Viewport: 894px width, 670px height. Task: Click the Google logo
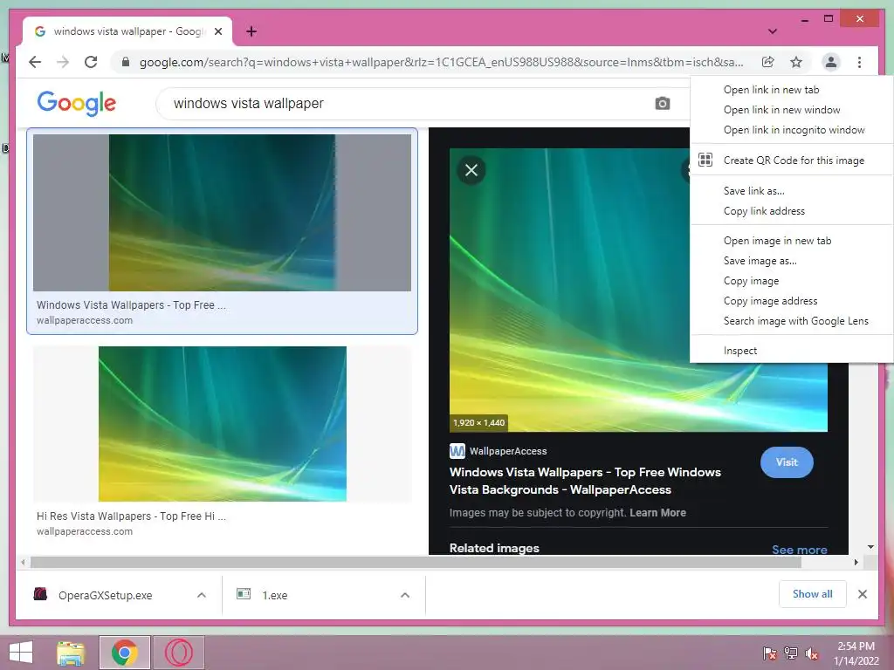77,103
